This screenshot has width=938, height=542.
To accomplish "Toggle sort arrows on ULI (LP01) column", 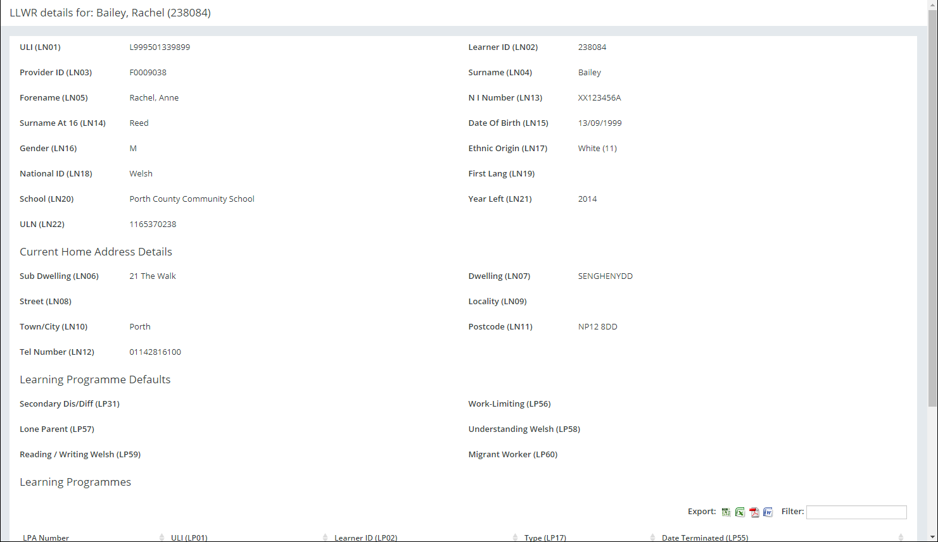I will pyautogui.click(x=325, y=538).
